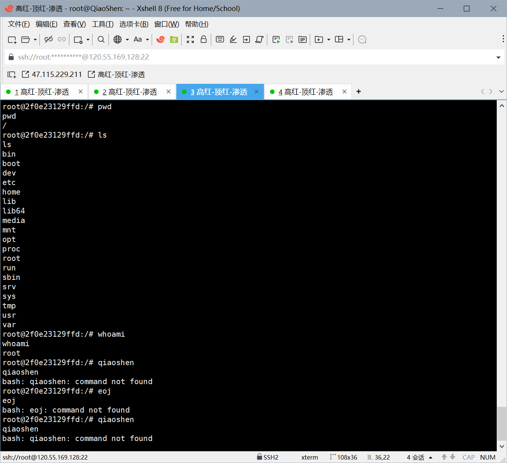Open the speech bubble feedback icon
Image resolution: width=507 pixels, height=463 pixels.
point(362,39)
